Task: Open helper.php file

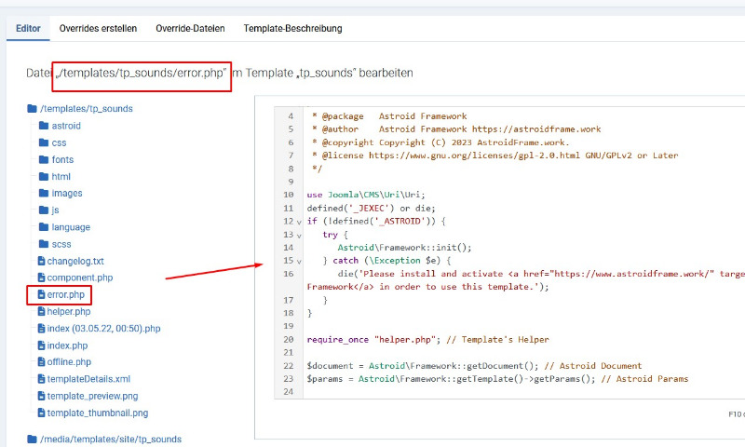Action: [x=68, y=312]
